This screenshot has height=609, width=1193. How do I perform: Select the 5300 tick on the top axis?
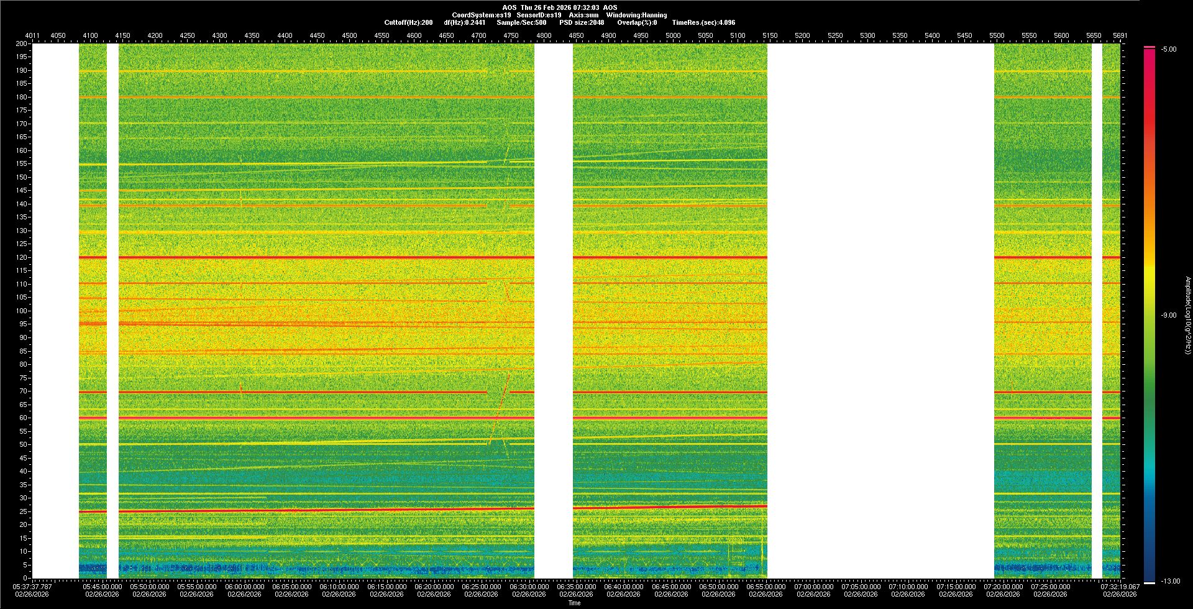tap(867, 35)
